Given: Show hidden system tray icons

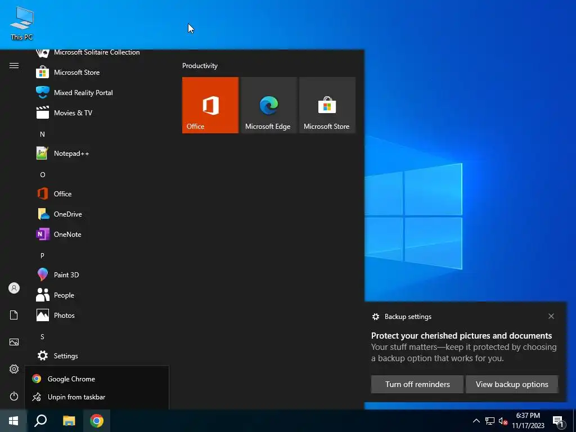Looking at the screenshot, I should click(x=476, y=421).
